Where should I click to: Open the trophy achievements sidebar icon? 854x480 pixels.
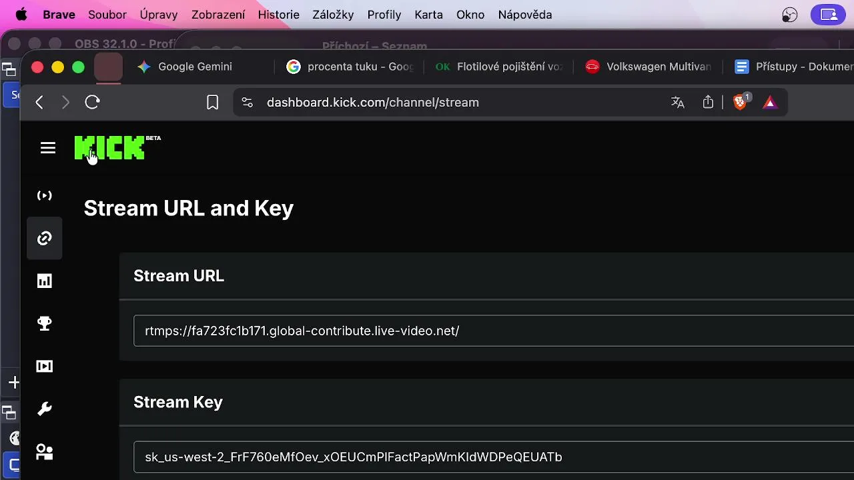(x=45, y=323)
